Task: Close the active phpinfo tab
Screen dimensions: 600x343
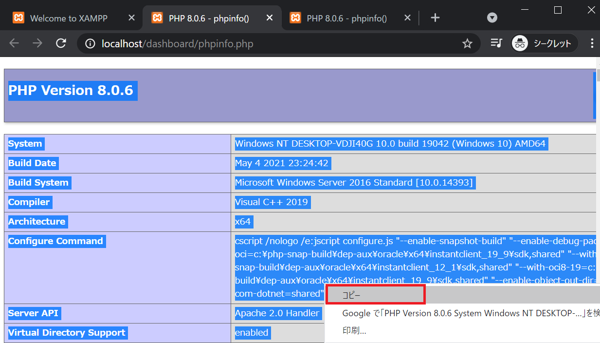Action: click(x=269, y=18)
